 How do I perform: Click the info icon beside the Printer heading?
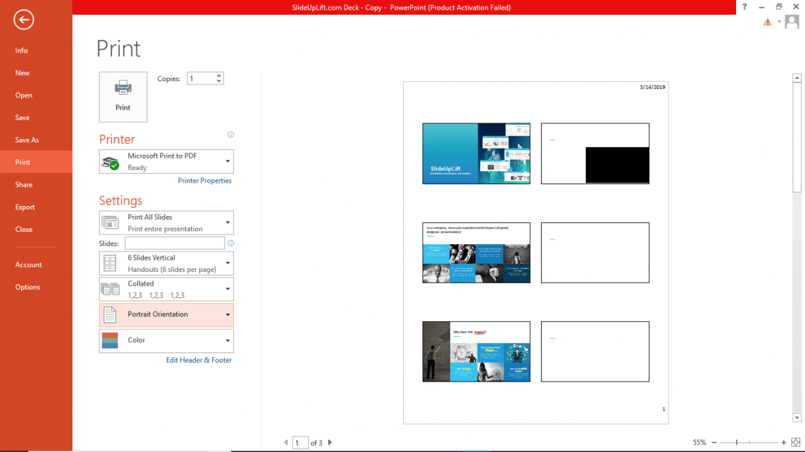click(x=231, y=134)
